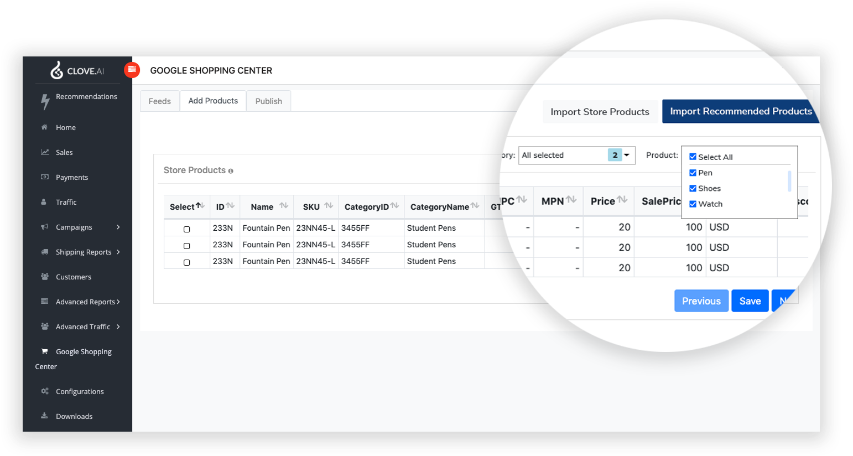Expand the Advanced Reports submenu chevron
Viewport: 853px width, 456px height.
(118, 302)
